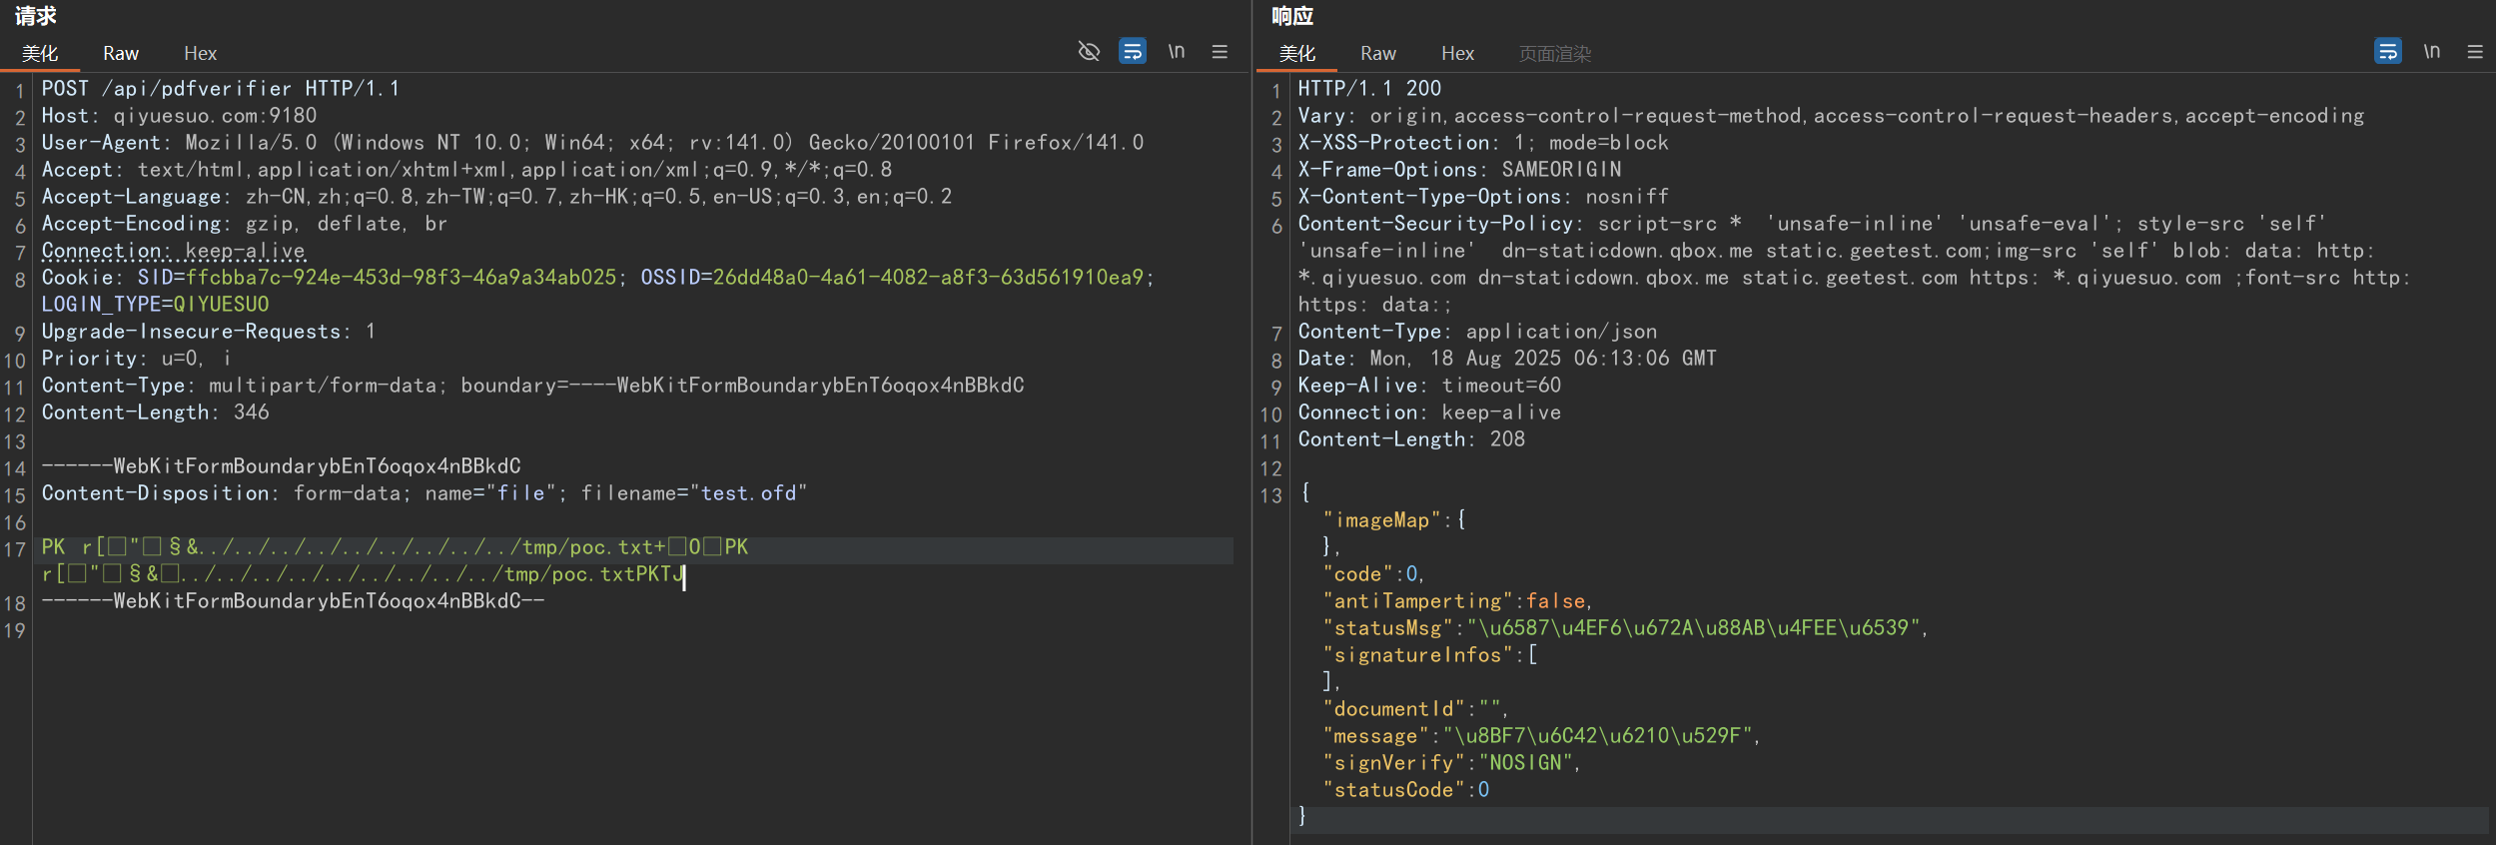
Task: Toggle word wrap icon in the request panel
Action: [x=1133, y=51]
